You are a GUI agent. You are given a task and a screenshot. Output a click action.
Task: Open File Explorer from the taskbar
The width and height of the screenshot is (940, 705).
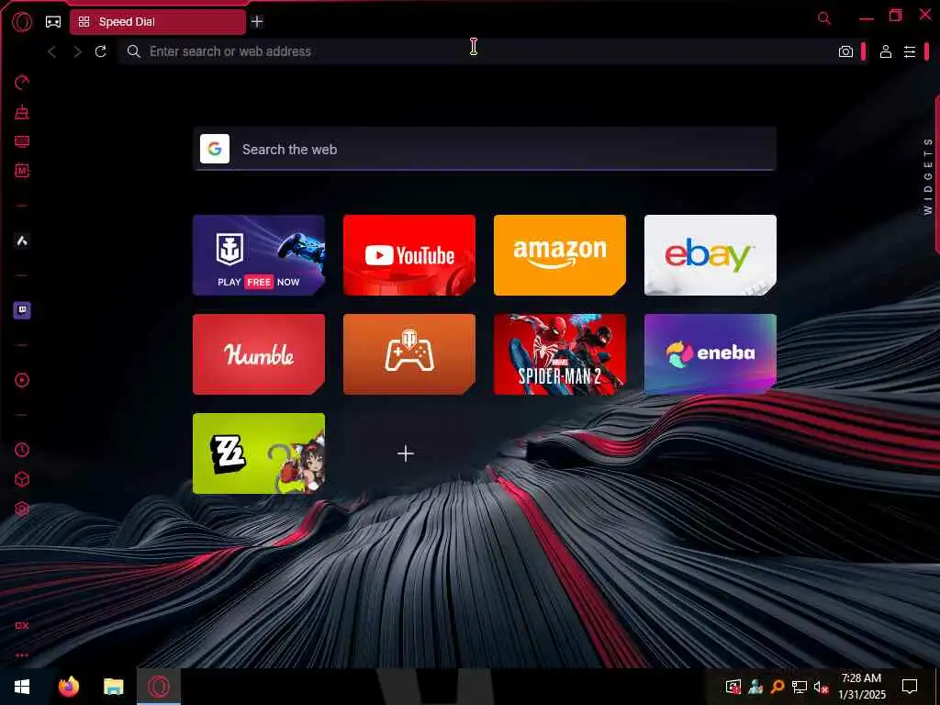[x=113, y=687]
